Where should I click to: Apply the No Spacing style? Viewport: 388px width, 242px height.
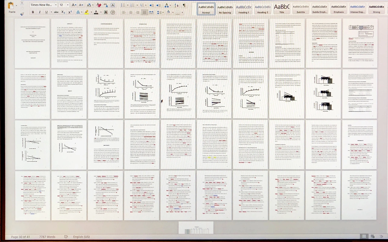pos(225,8)
